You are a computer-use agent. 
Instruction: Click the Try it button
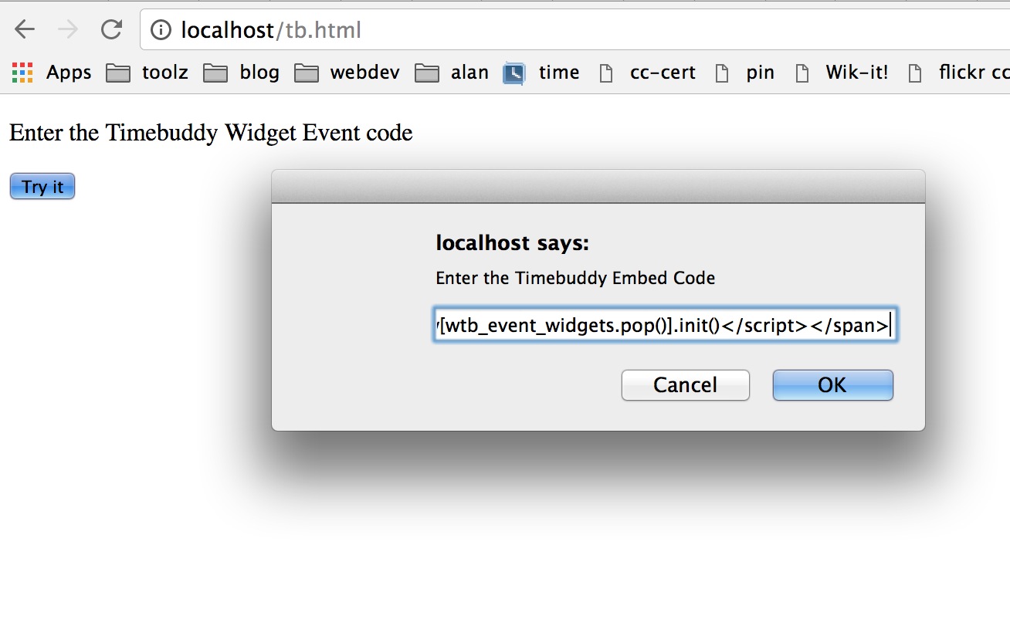pyautogui.click(x=42, y=187)
